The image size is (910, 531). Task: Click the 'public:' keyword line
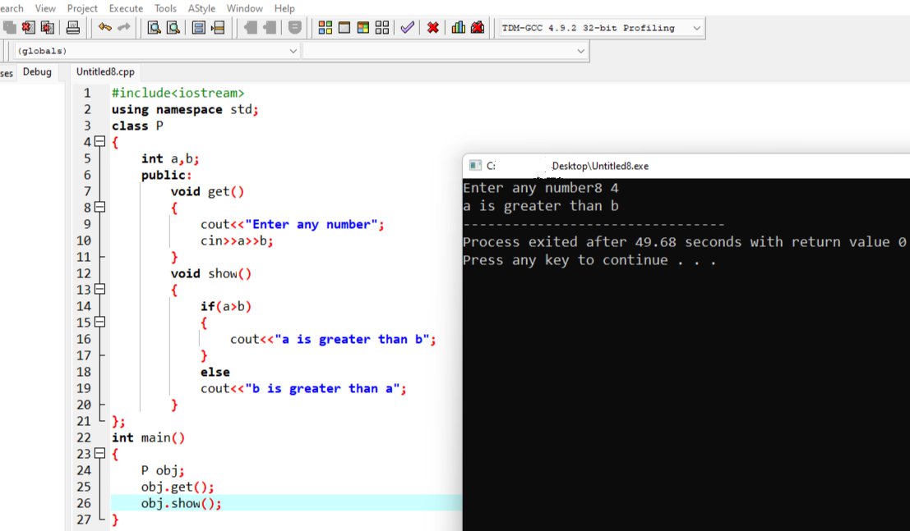[167, 175]
